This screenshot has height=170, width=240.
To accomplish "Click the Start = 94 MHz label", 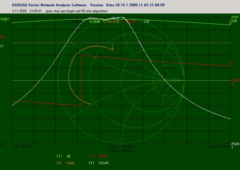I will [x=23, y=147].
